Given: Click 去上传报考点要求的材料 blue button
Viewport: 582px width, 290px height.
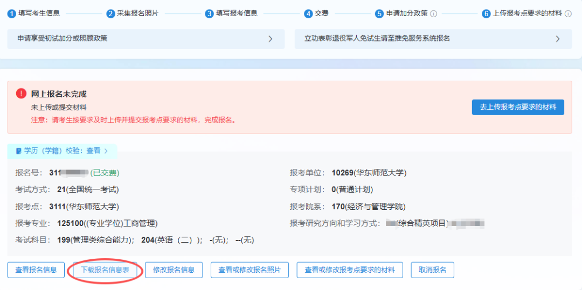Looking at the screenshot, I should [518, 108].
